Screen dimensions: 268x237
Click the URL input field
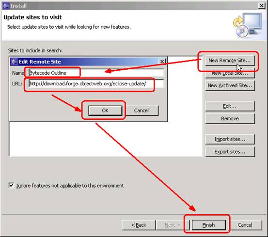(x=96, y=84)
